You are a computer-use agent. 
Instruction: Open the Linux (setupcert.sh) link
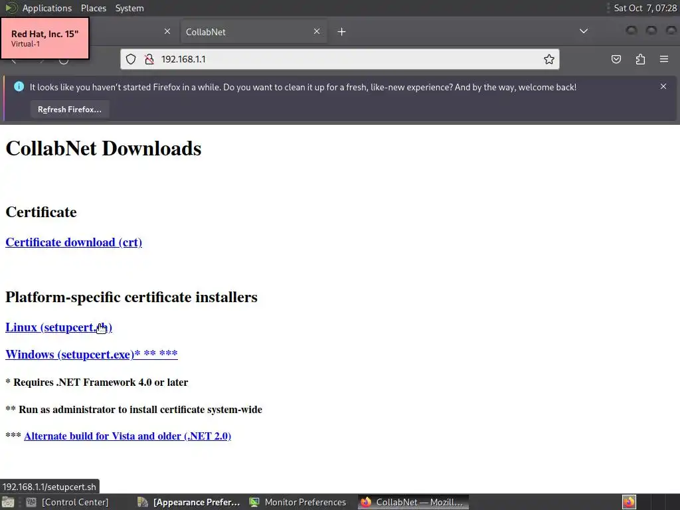(x=58, y=327)
